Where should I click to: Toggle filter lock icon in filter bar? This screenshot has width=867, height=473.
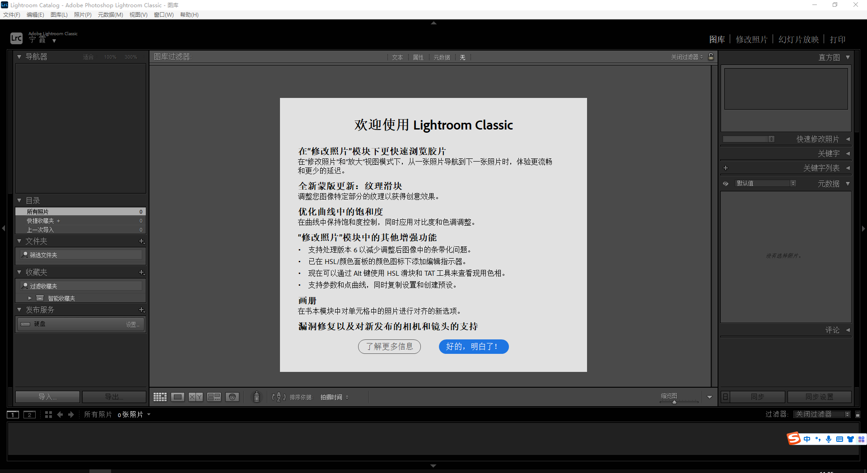coord(711,56)
